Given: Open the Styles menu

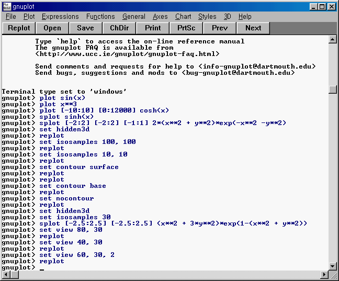Looking at the screenshot, I should click(x=207, y=17).
